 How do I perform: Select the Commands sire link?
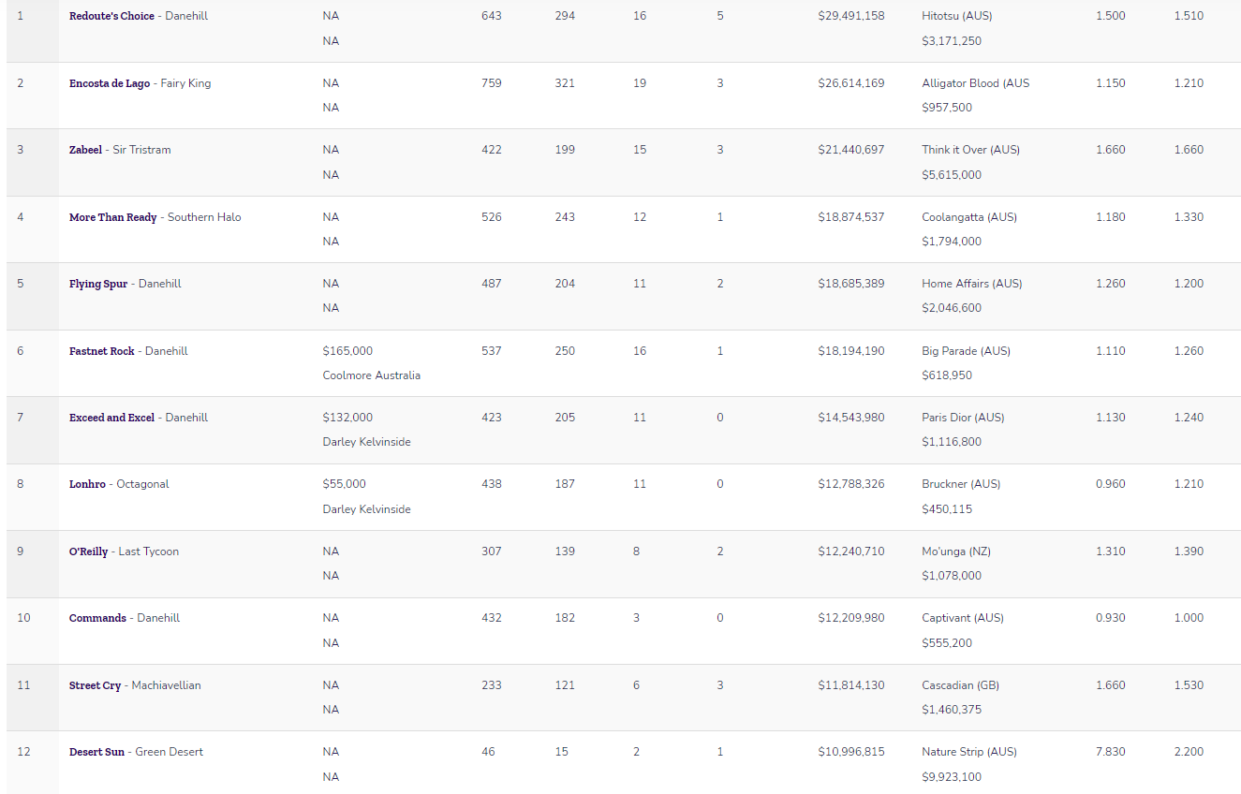[x=97, y=618]
